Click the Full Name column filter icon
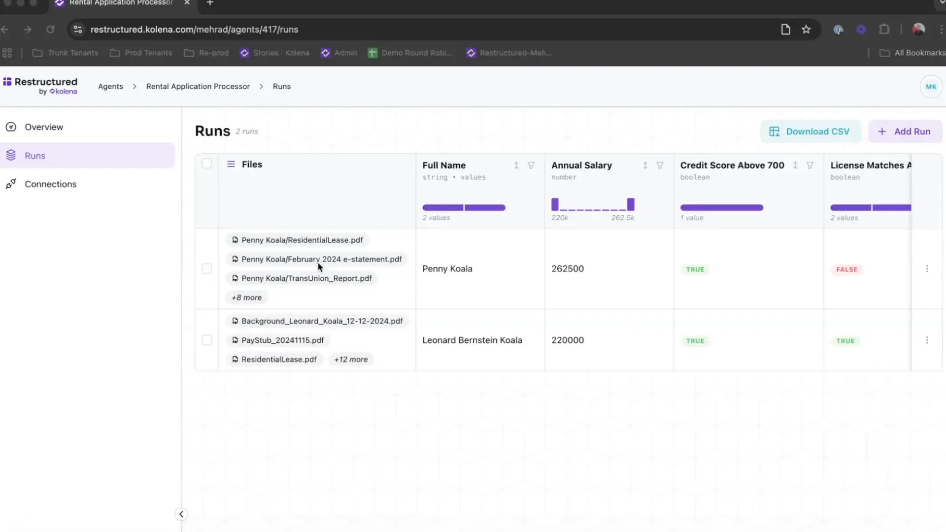Viewport: 946px width, 532px height. point(531,166)
